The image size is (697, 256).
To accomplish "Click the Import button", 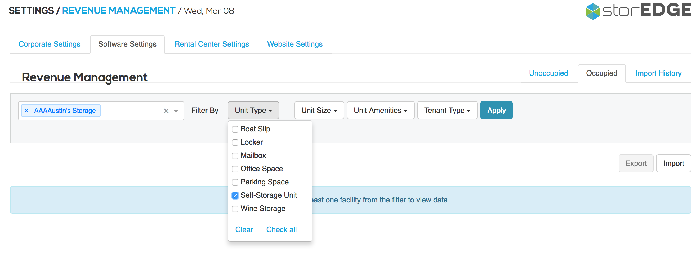I will pos(673,163).
